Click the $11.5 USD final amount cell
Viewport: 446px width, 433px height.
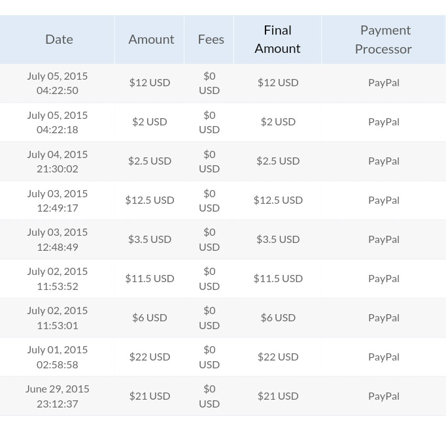point(278,278)
